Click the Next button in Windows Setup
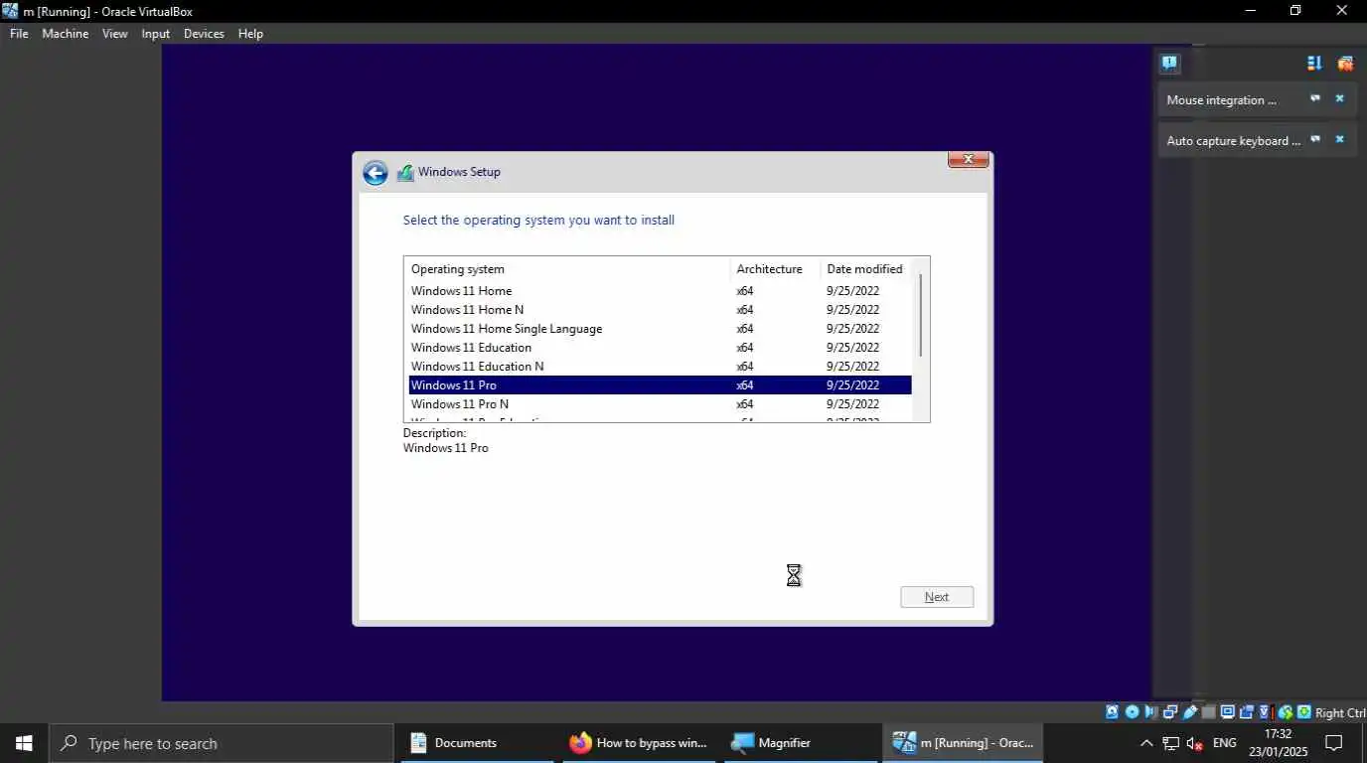This screenshot has width=1367, height=763. tap(937, 597)
